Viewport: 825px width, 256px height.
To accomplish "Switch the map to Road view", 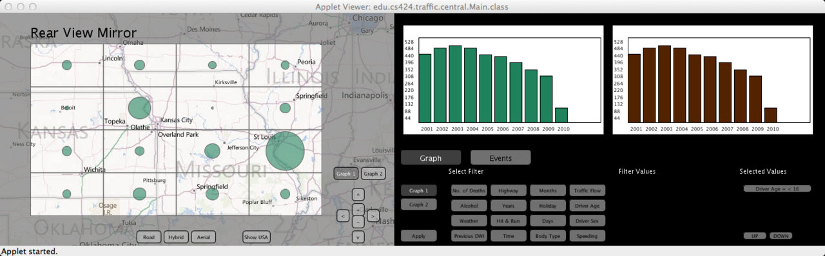I will click(148, 237).
